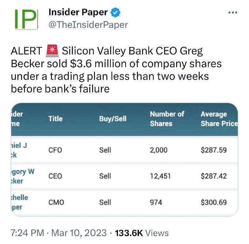Select the verified checkmark next to the name
The height and width of the screenshot is (244, 249).
[x=115, y=12]
